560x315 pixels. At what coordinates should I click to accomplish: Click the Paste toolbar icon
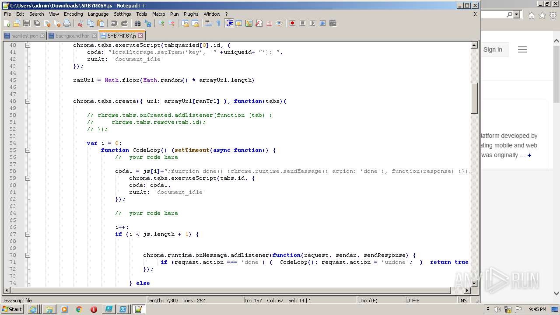pyautogui.click(x=101, y=23)
